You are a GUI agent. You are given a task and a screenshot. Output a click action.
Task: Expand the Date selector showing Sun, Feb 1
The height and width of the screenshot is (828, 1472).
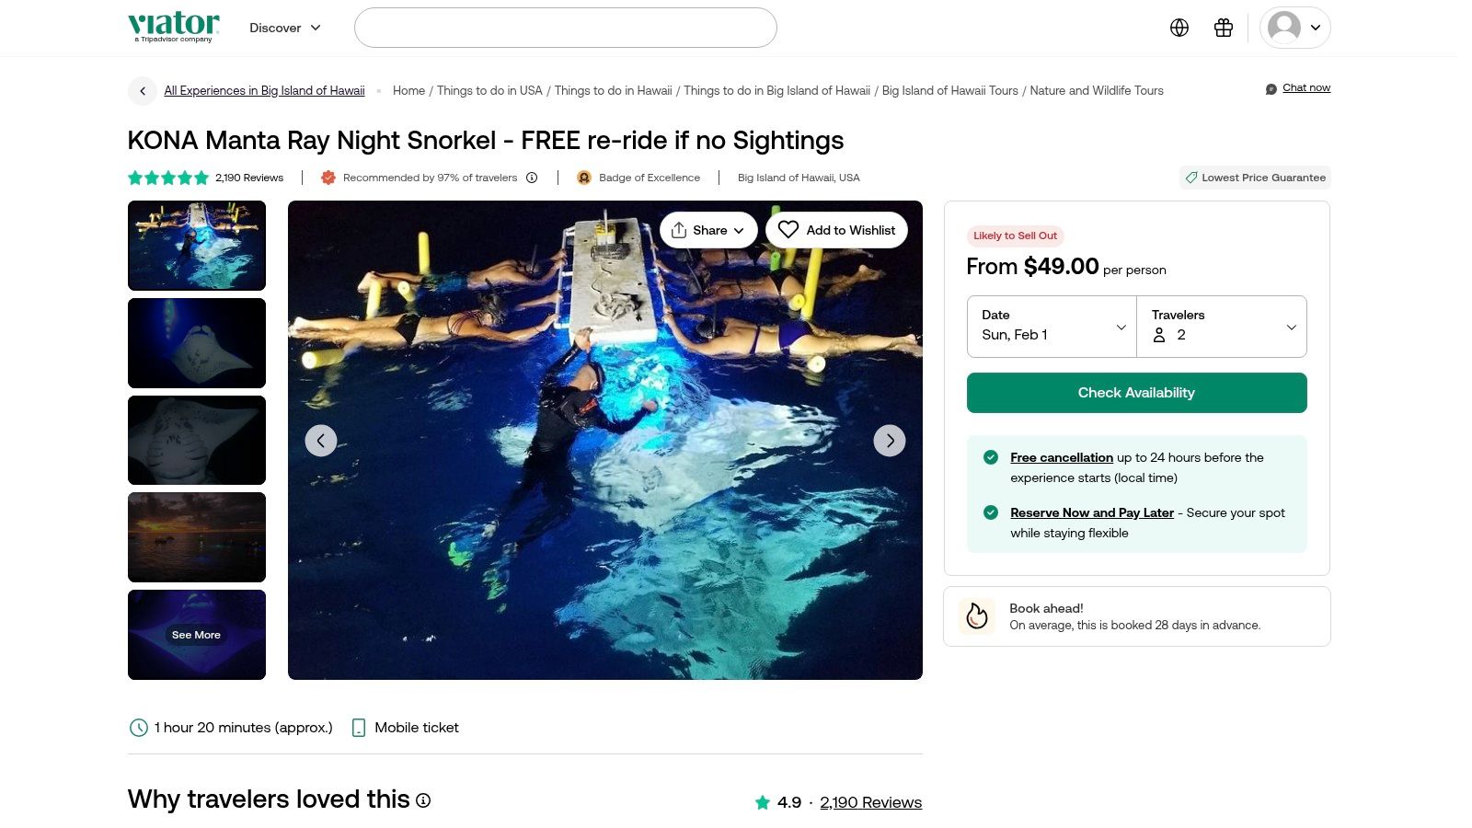pyautogui.click(x=1052, y=327)
